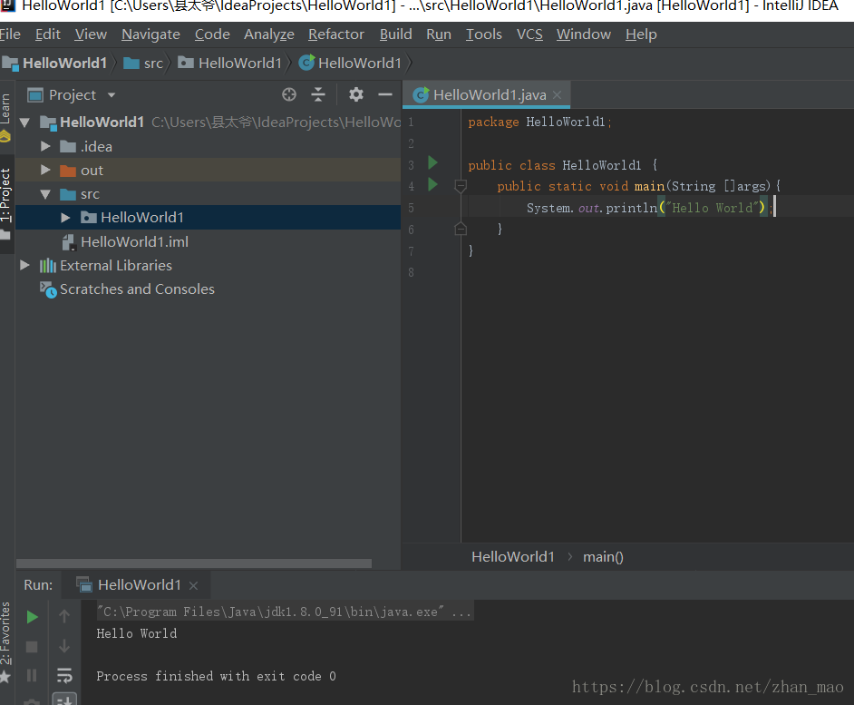Viewport: 854px width, 705px height.
Task: Click HelloWorld1 package breadcrumb in navigation bar
Action: [x=230, y=64]
